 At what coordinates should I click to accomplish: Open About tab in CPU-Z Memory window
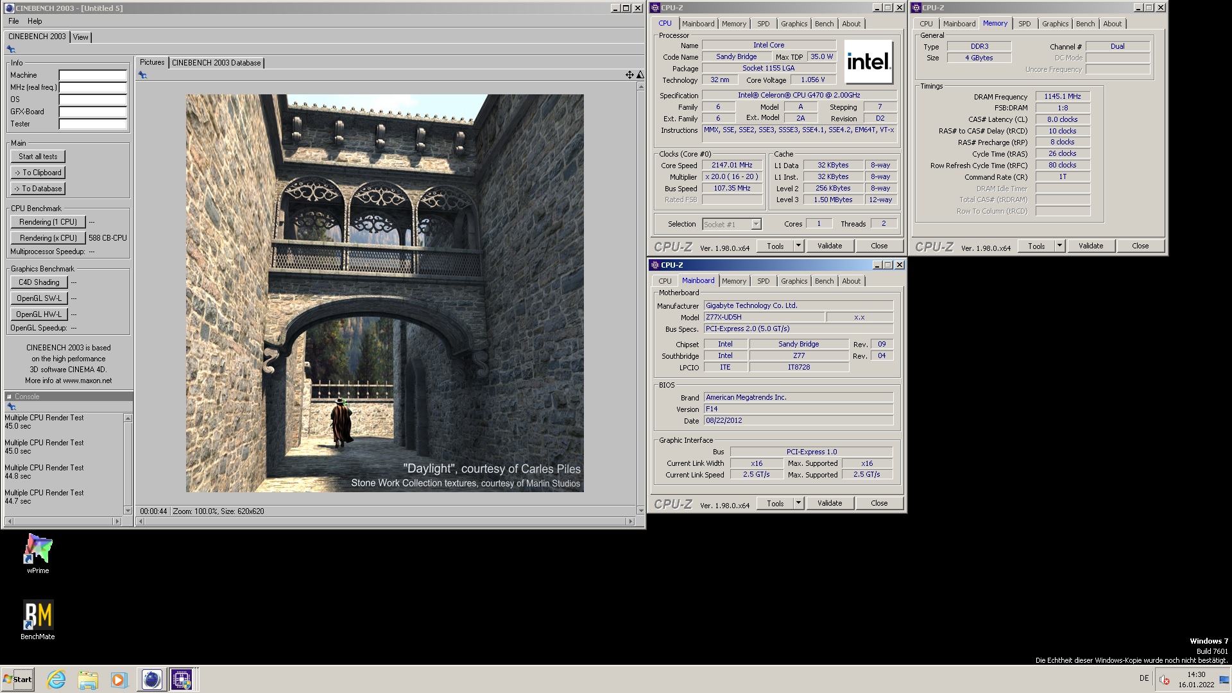(1112, 24)
